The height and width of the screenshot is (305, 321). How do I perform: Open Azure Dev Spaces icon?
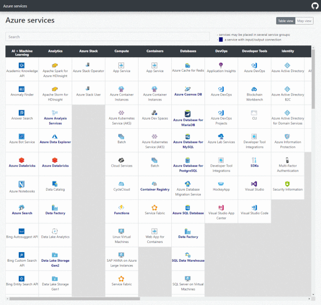(155, 113)
